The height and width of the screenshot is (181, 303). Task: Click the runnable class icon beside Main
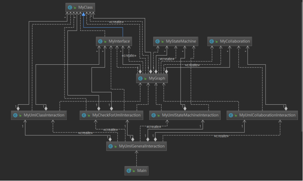129,170
